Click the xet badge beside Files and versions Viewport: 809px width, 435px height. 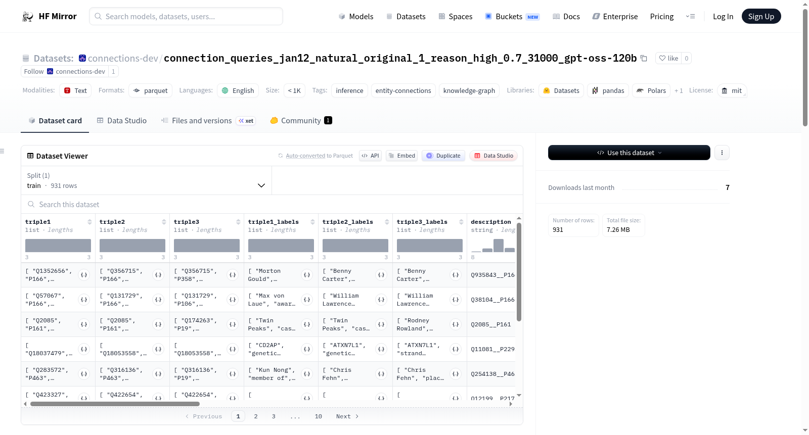246,121
